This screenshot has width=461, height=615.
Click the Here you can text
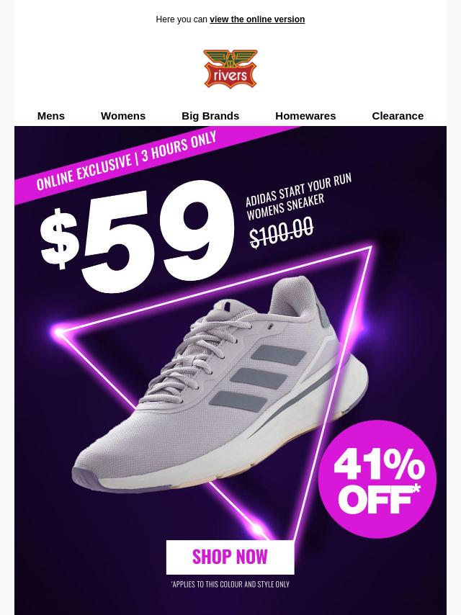(182, 19)
